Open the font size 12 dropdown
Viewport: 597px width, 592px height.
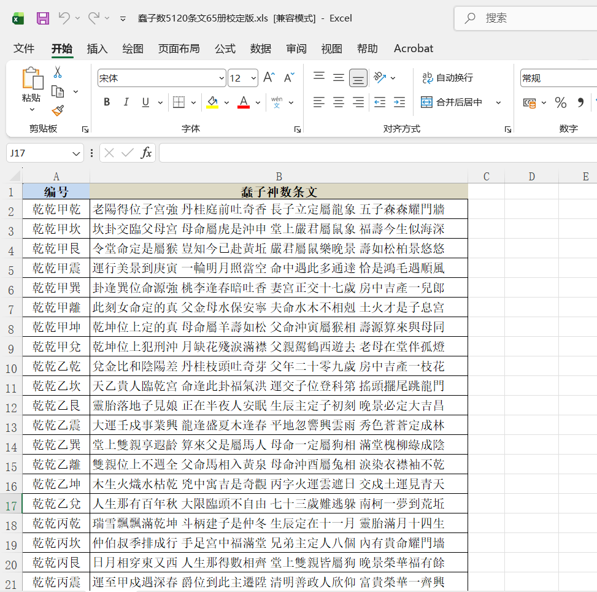[253, 79]
